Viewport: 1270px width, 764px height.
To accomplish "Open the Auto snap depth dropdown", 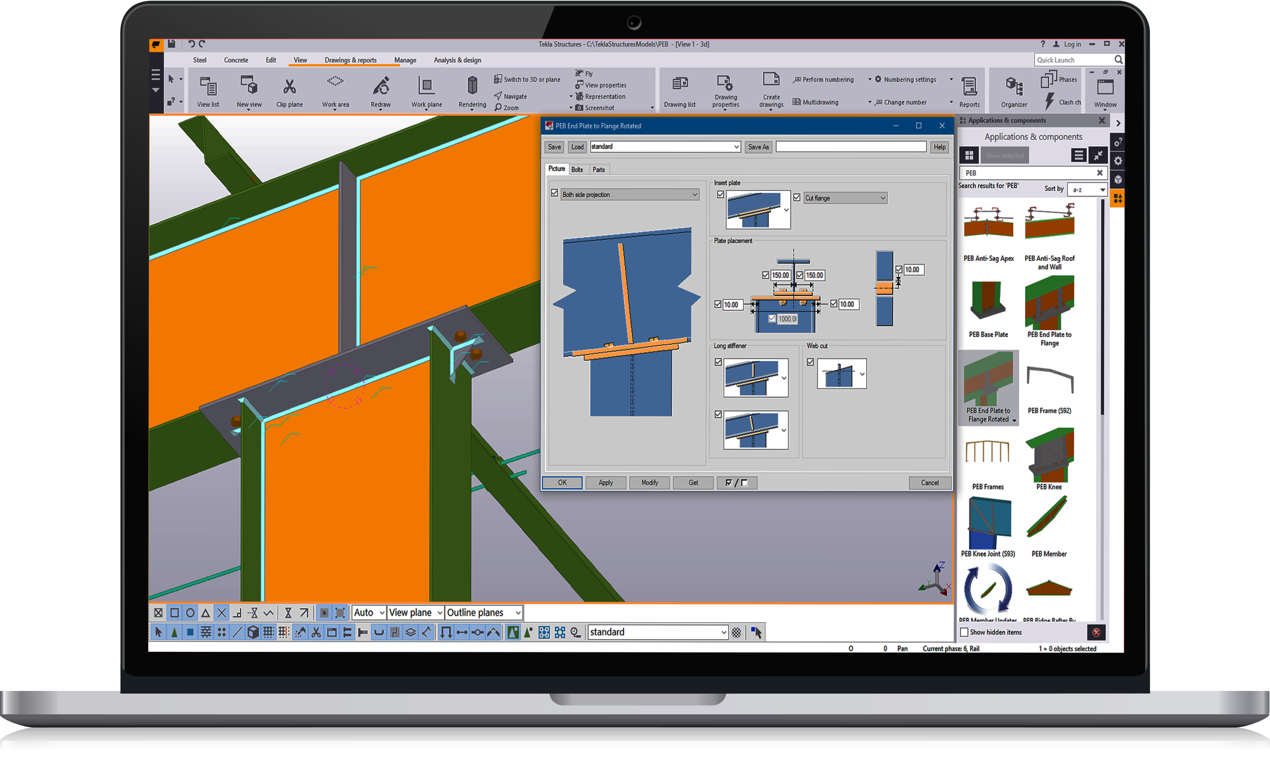I will [x=369, y=613].
